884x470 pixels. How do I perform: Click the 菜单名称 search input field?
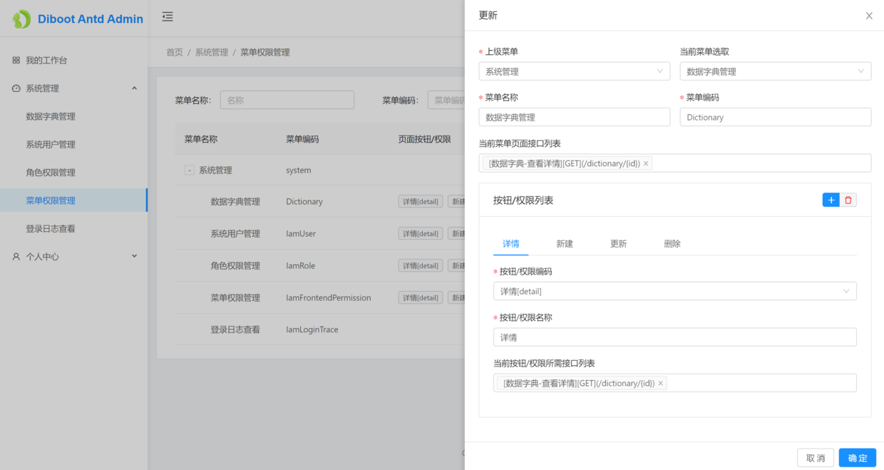[x=287, y=99]
